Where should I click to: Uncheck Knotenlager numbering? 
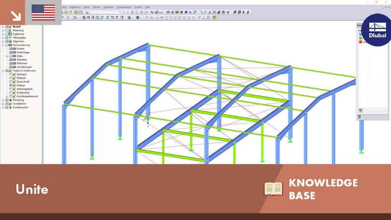(11, 52)
